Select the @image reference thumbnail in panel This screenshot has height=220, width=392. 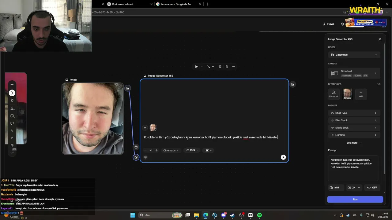coord(347,94)
